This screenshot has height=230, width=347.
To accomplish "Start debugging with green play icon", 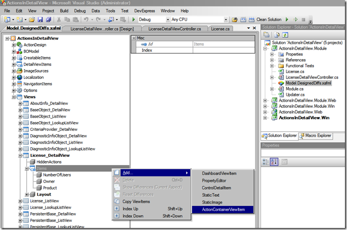I will (133, 19).
